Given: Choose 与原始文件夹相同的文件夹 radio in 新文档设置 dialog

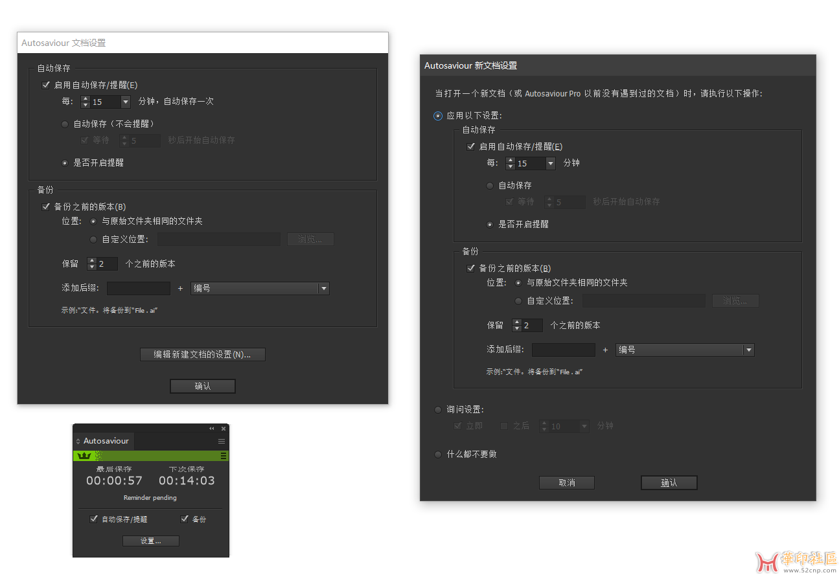Looking at the screenshot, I should coord(518,283).
